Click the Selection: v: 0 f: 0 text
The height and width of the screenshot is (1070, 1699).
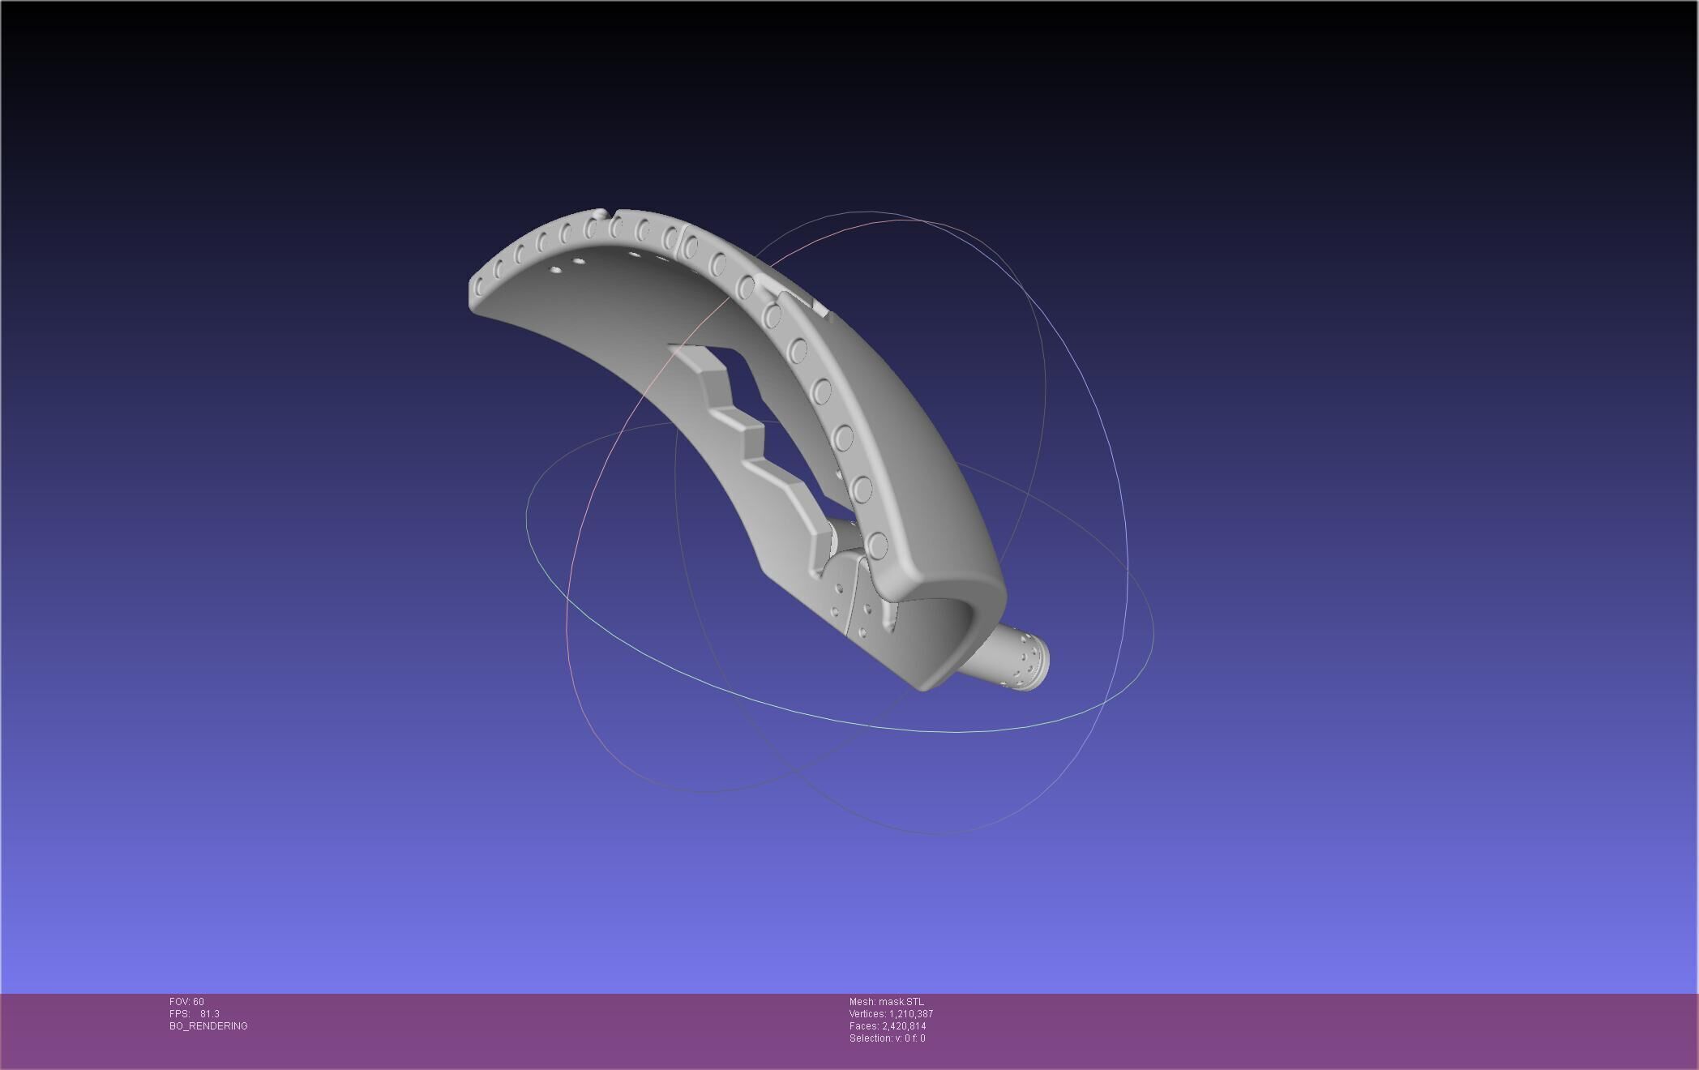pos(887,1038)
